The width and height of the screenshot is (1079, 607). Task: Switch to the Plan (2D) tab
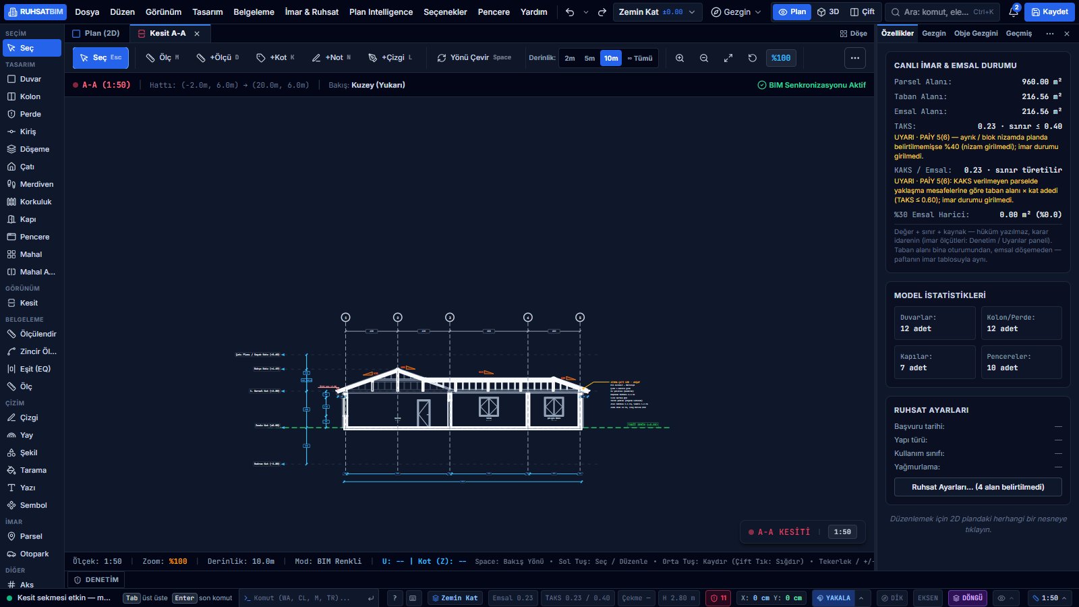pyautogui.click(x=96, y=33)
